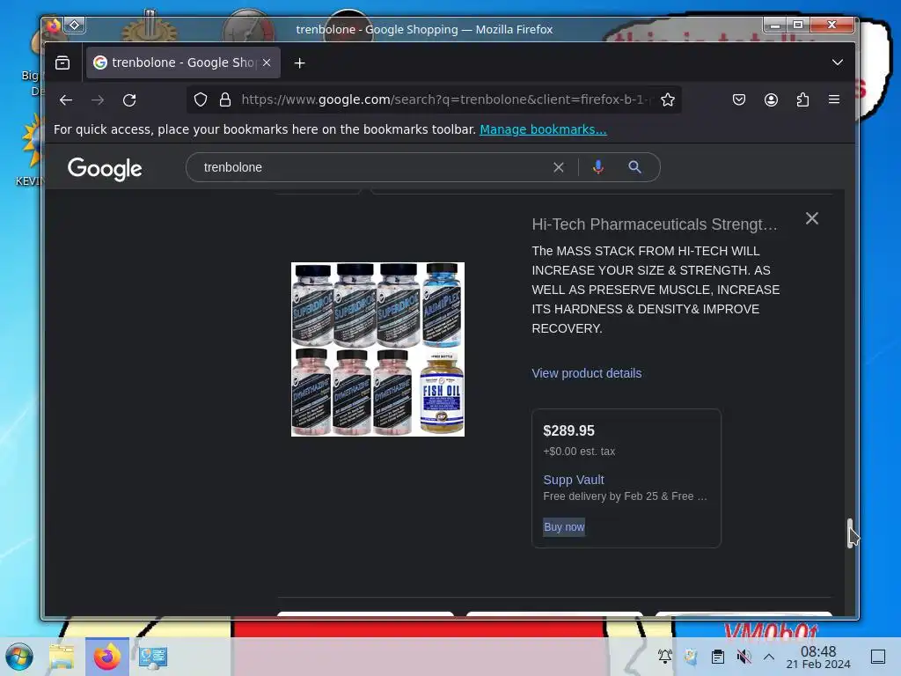Open tracking protection shield icon
This screenshot has height=676, width=901.
click(200, 100)
